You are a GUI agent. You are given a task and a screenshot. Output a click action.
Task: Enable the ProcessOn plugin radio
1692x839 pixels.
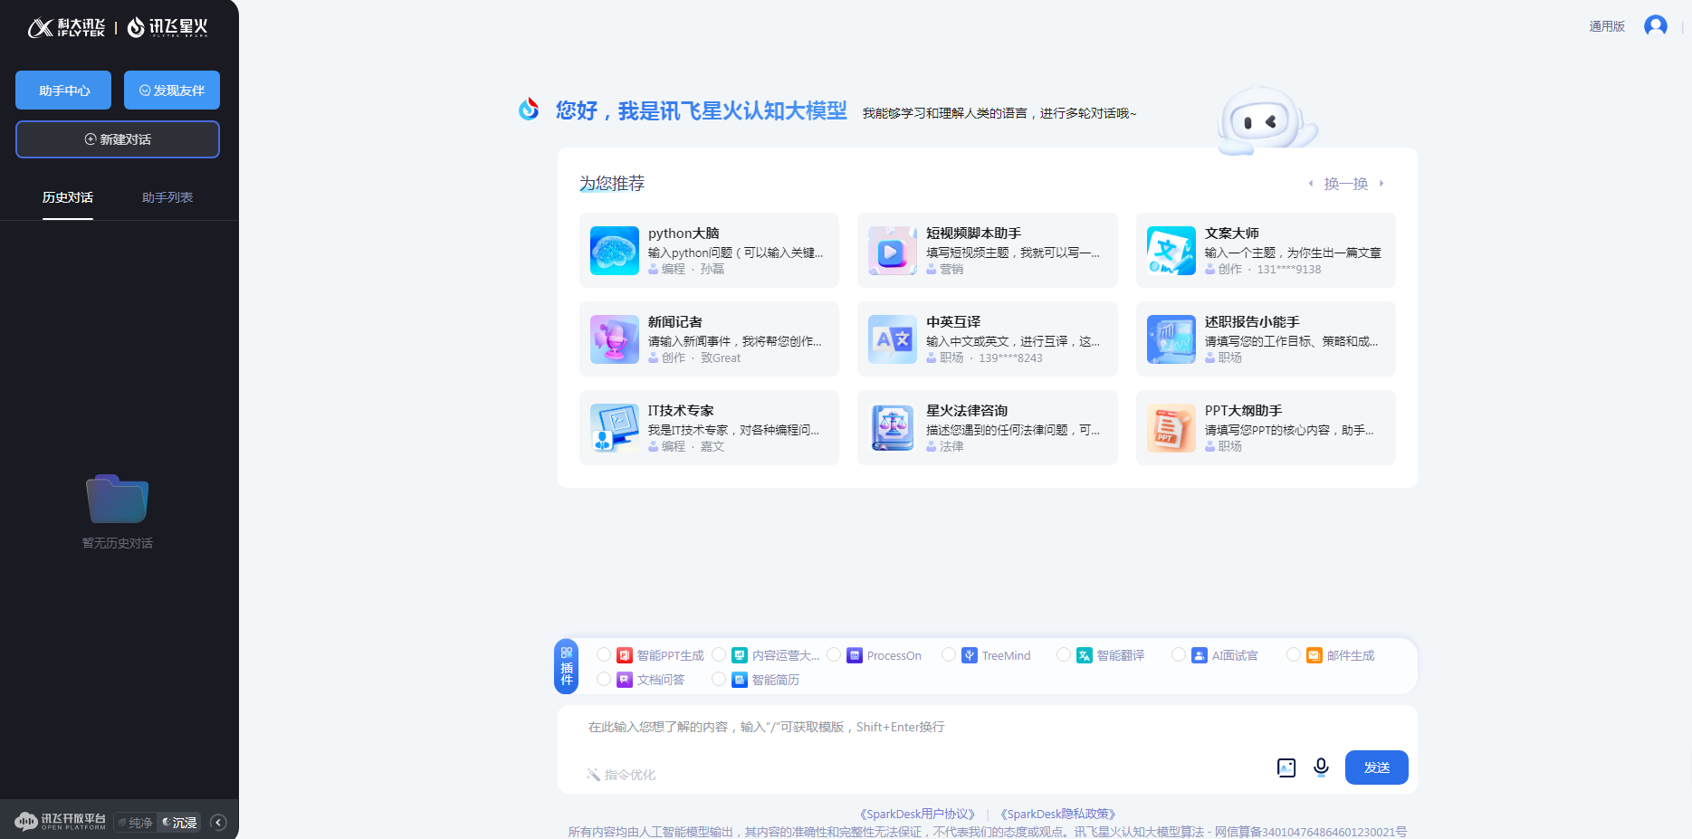[834, 654]
